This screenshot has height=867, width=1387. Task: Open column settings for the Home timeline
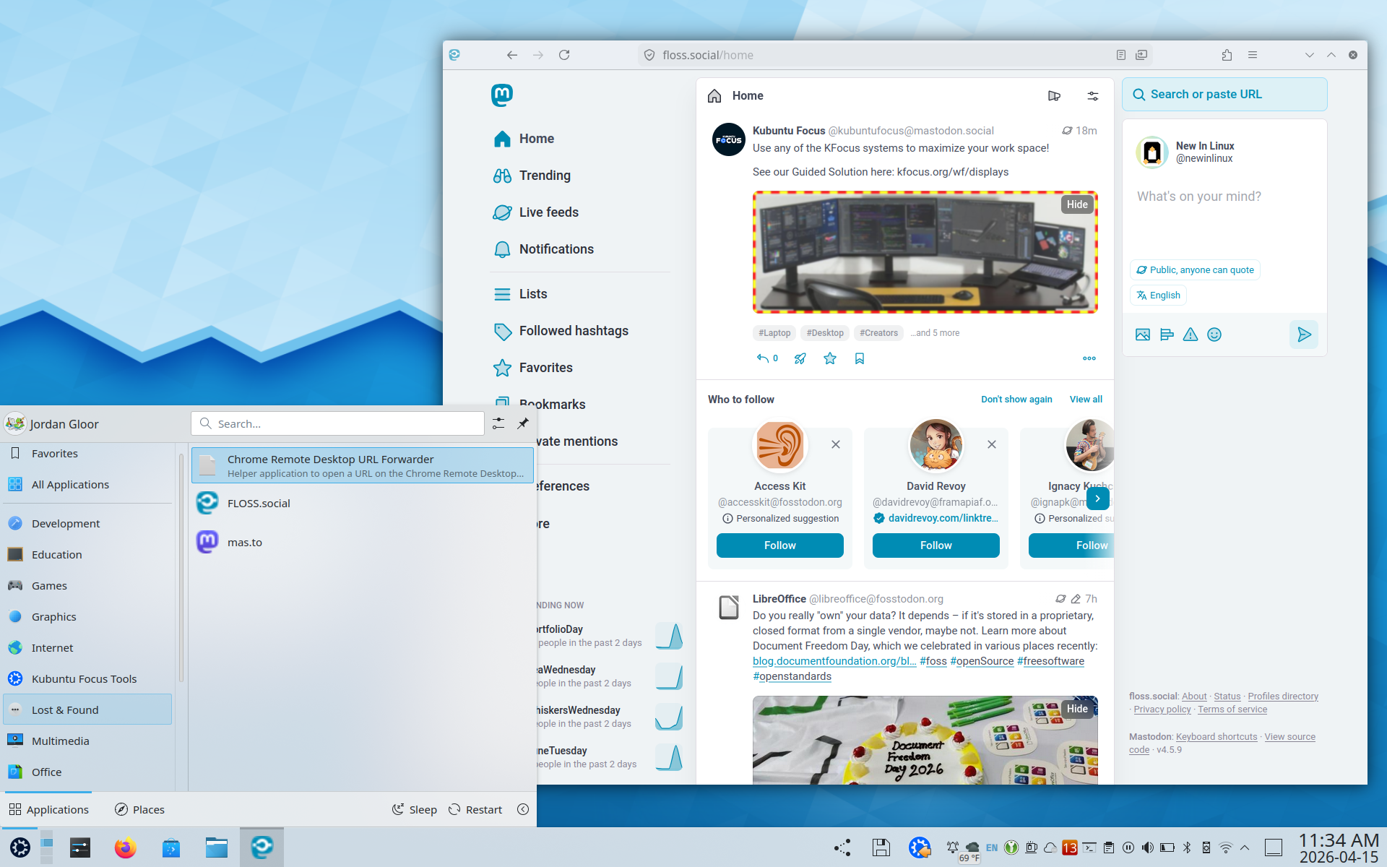(x=1092, y=95)
